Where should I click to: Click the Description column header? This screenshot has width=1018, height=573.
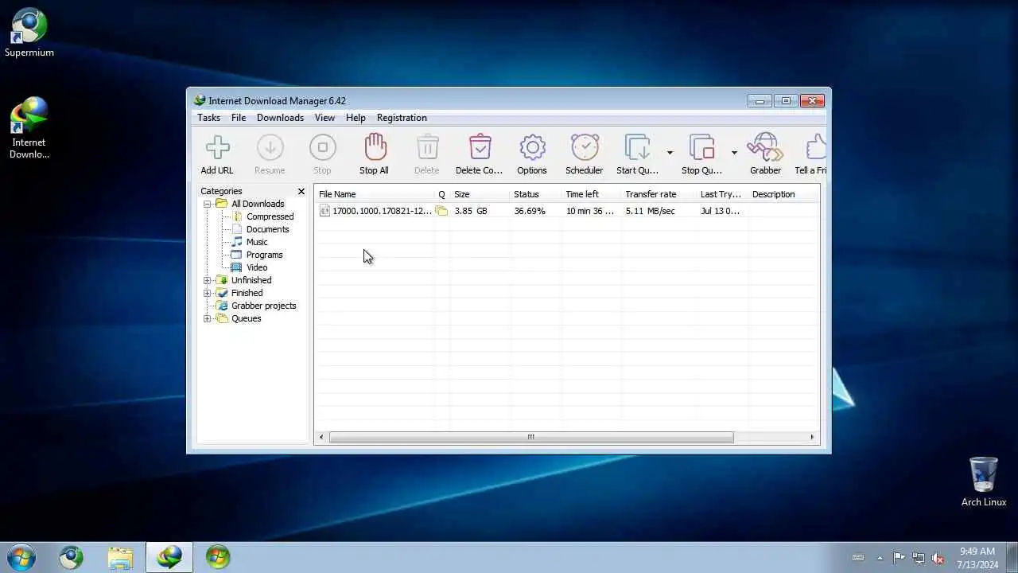(x=783, y=194)
